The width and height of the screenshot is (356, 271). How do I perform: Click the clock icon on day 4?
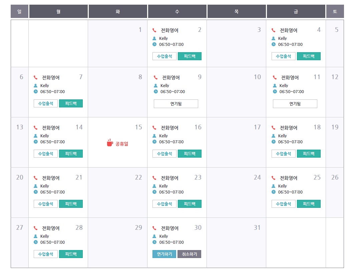(x=273, y=44)
